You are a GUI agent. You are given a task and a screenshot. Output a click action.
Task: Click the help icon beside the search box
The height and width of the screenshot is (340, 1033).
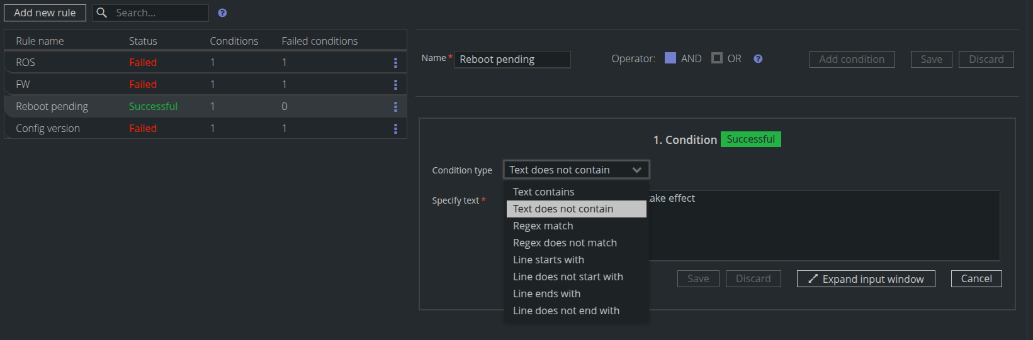click(x=222, y=13)
